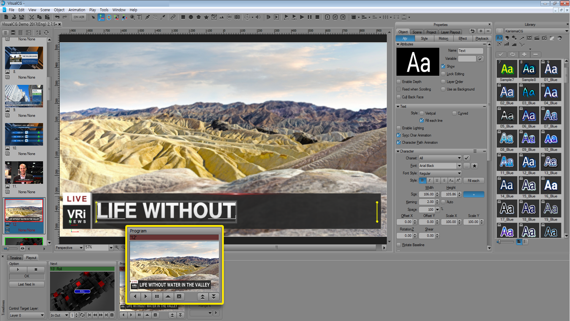This screenshot has width=570, height=321.
Task: Toggle Sync Char Animation checkbox
Action: click(x=399, y=135)
